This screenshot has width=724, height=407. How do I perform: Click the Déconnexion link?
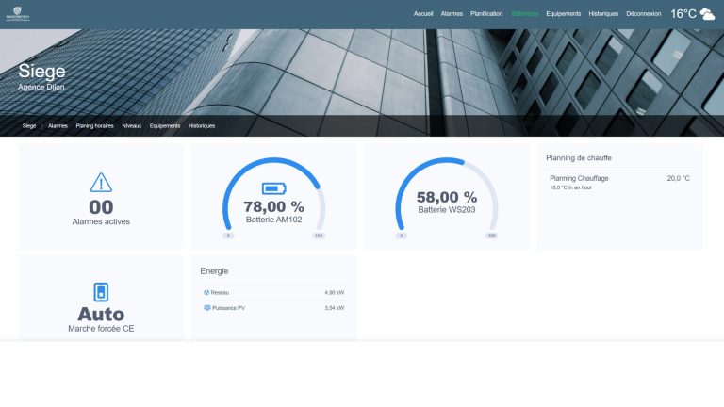644,14
